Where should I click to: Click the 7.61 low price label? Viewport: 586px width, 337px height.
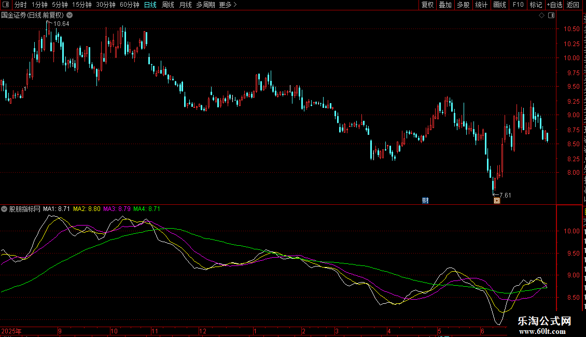(x=505, y=195)
